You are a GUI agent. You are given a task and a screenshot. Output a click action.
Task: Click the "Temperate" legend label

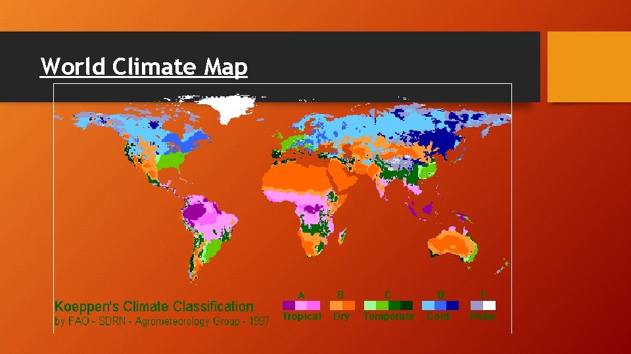point(388,316)
